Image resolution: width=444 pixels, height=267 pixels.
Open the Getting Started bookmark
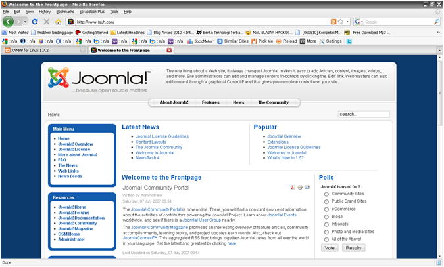(x=91, y=33)
